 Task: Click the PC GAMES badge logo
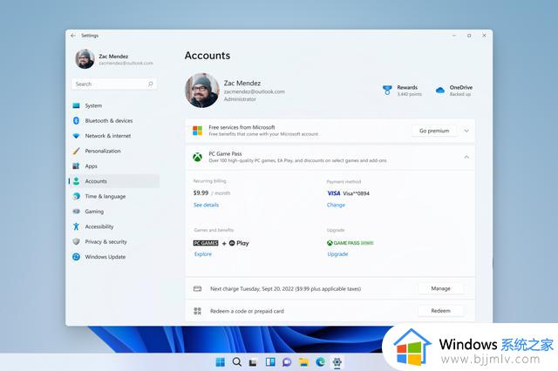tap(206, 243)
